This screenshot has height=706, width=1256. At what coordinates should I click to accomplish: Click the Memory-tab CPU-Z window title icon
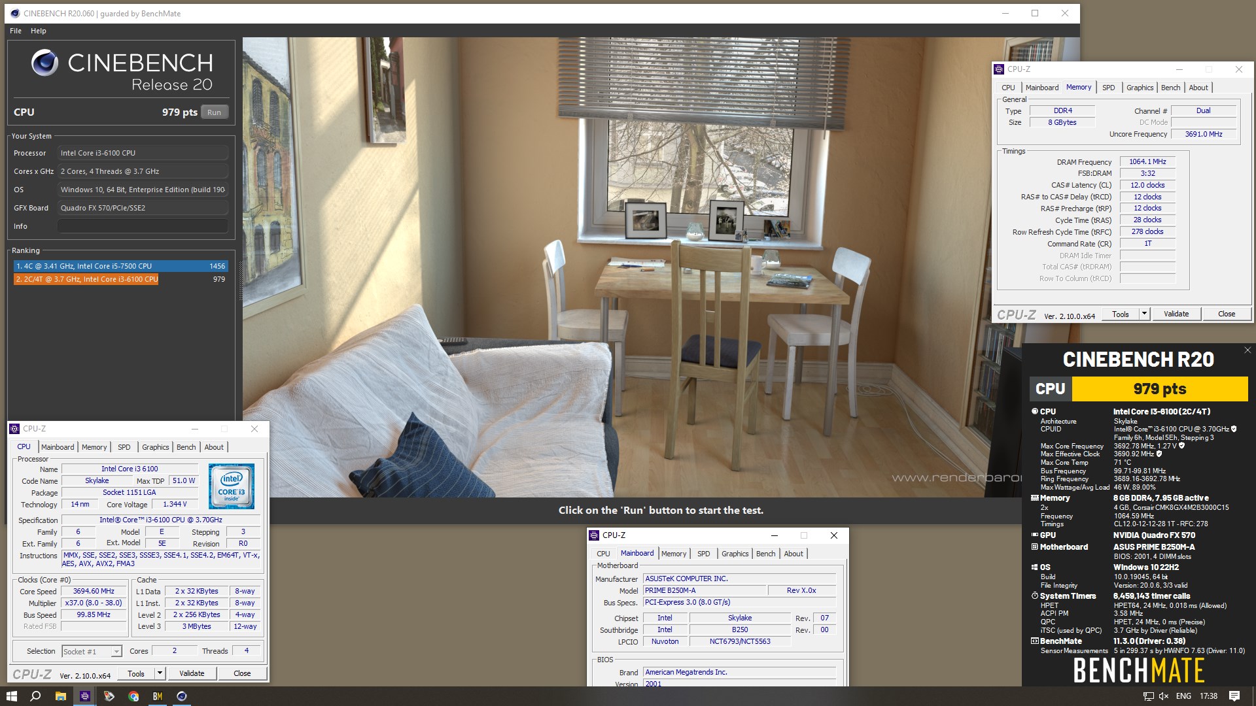tap(999, 69)
